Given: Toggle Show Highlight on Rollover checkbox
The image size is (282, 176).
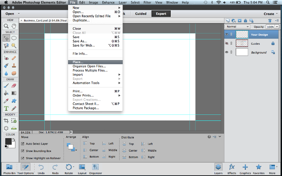Looking at the screenshot, I should (x=23, y=158).
